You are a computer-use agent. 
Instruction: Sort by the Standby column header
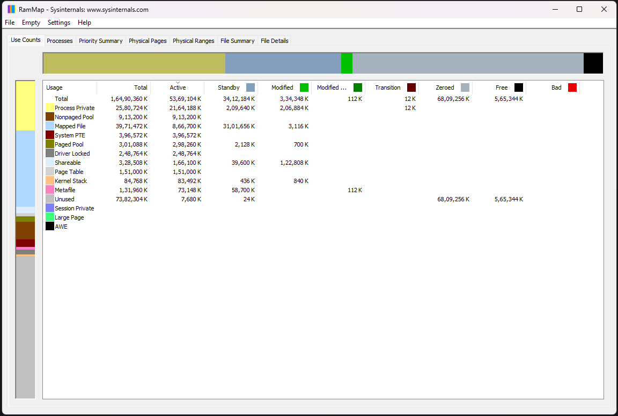pyautogui.click(x=231, y=87)
